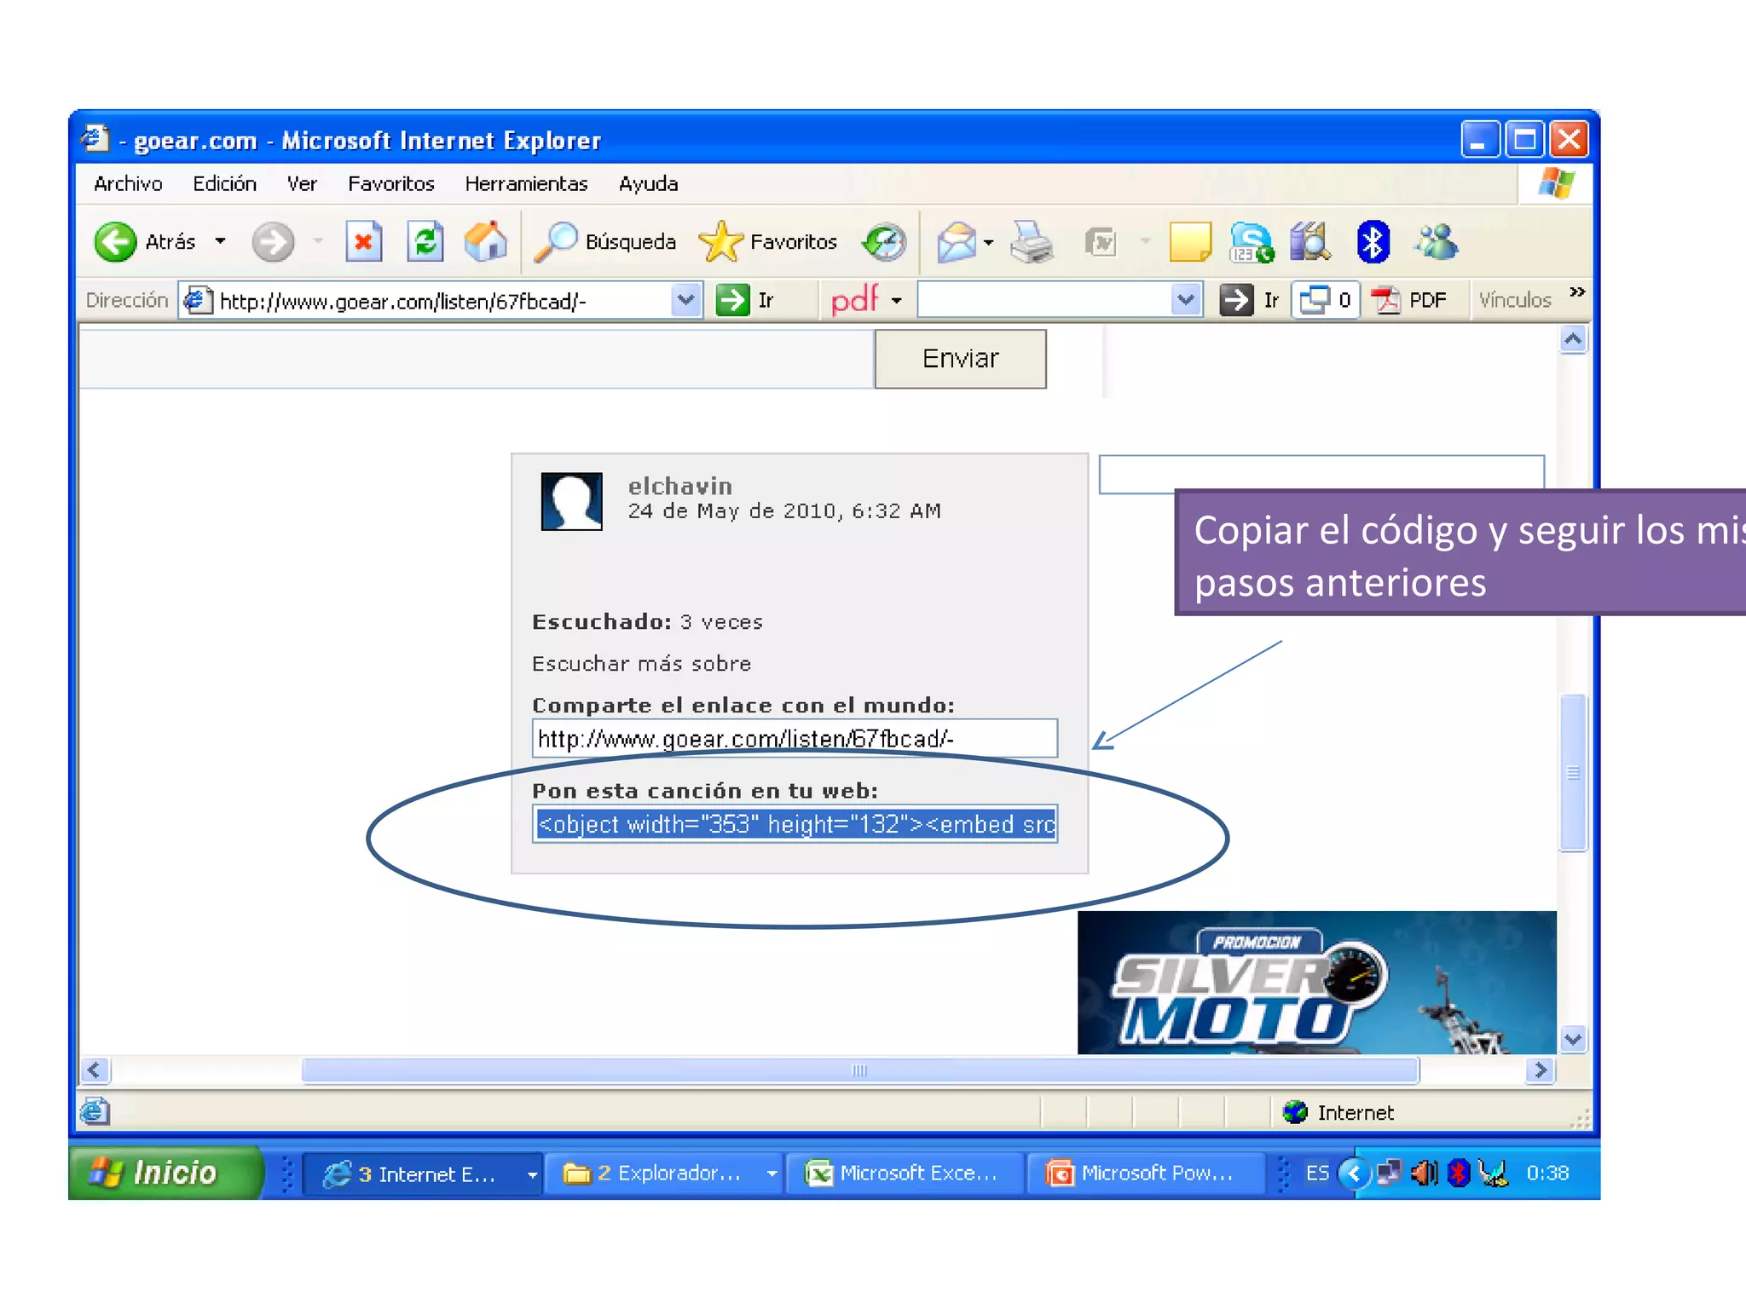
Task: Click the page icon in status bar
Action: (x=95, y=1111)
